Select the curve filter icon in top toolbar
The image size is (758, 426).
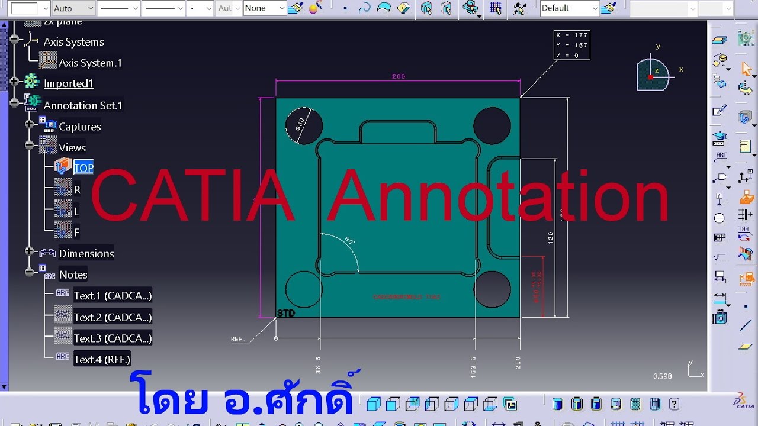point(364,8)
